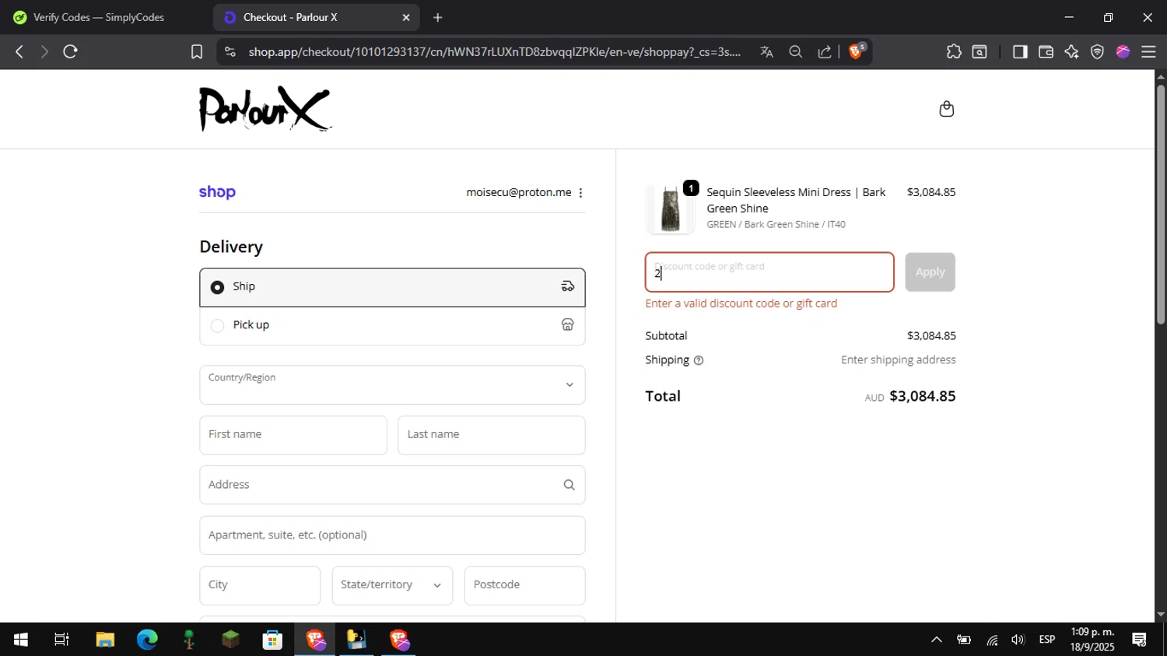Click the shipping help question icon

pyautogui.click(x=698, y=360)
